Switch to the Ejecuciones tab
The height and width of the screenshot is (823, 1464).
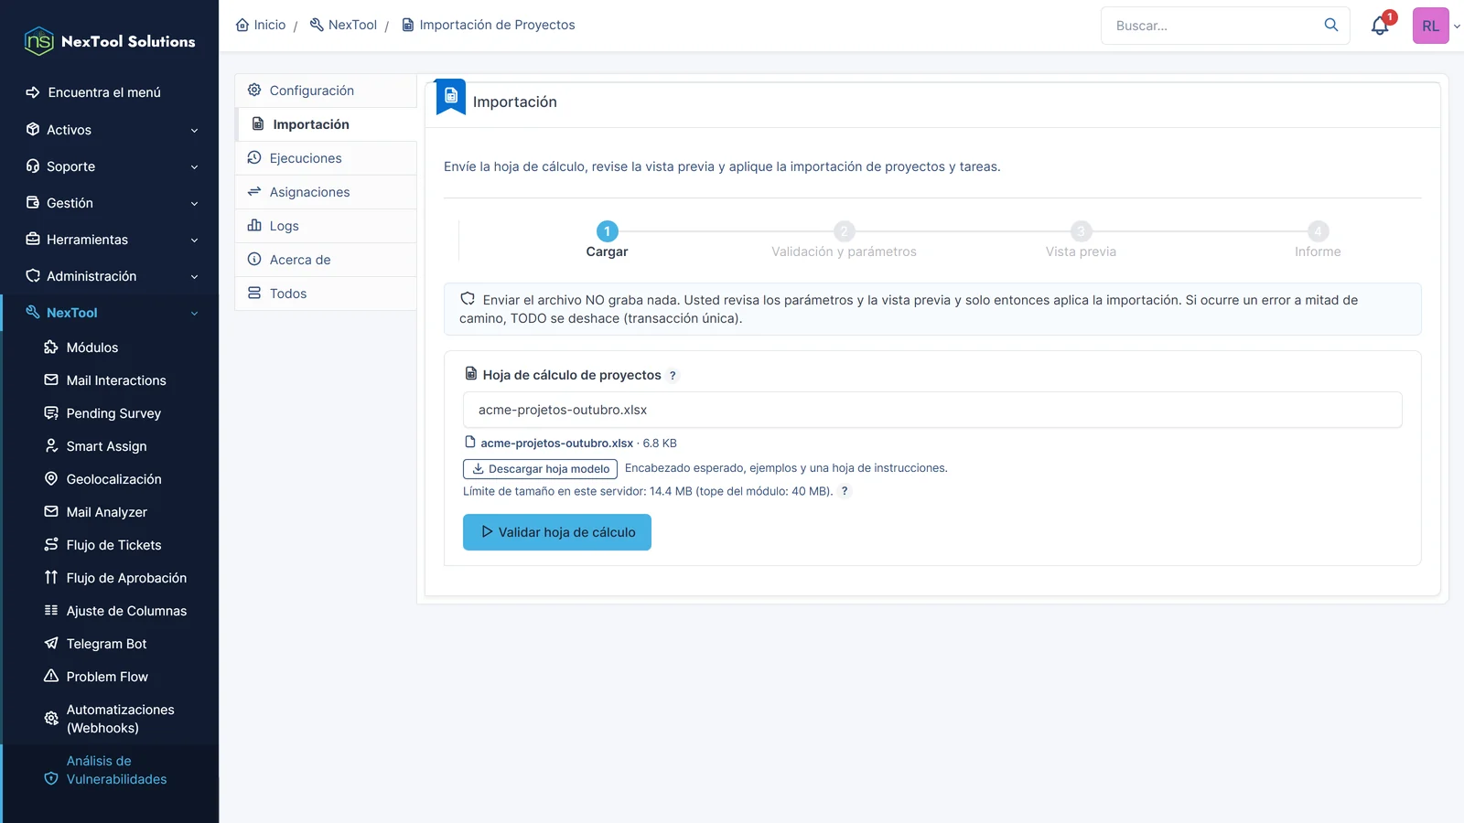point(326,158)
